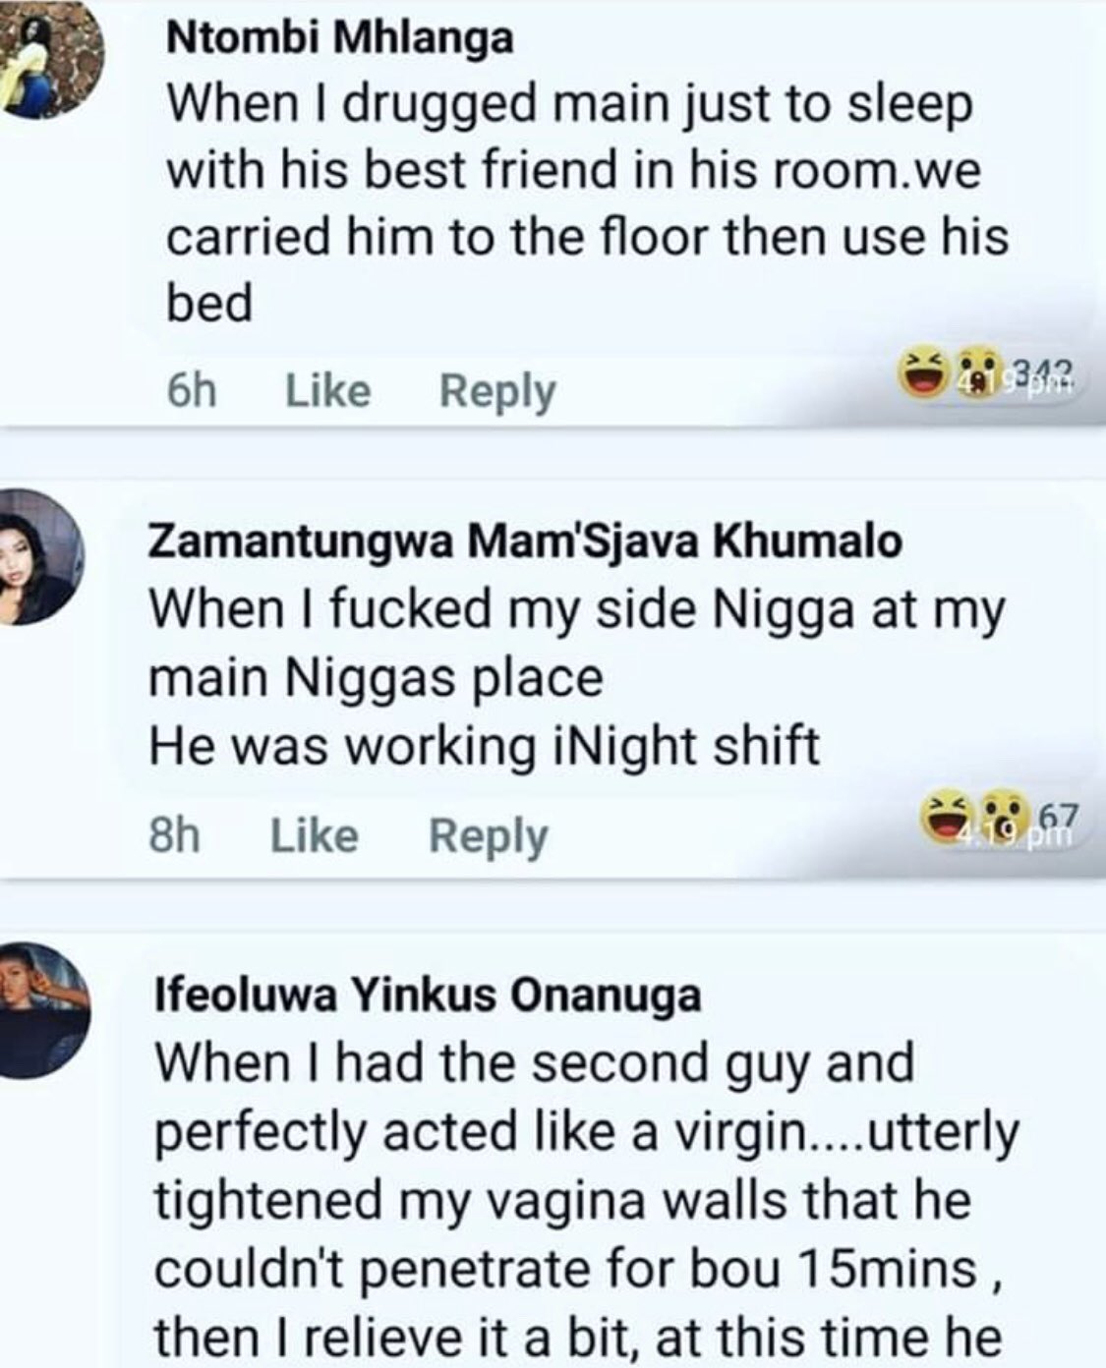
Task: Reply to Ntombi Mhlanga's comment
Action: (x=497, y=391)
